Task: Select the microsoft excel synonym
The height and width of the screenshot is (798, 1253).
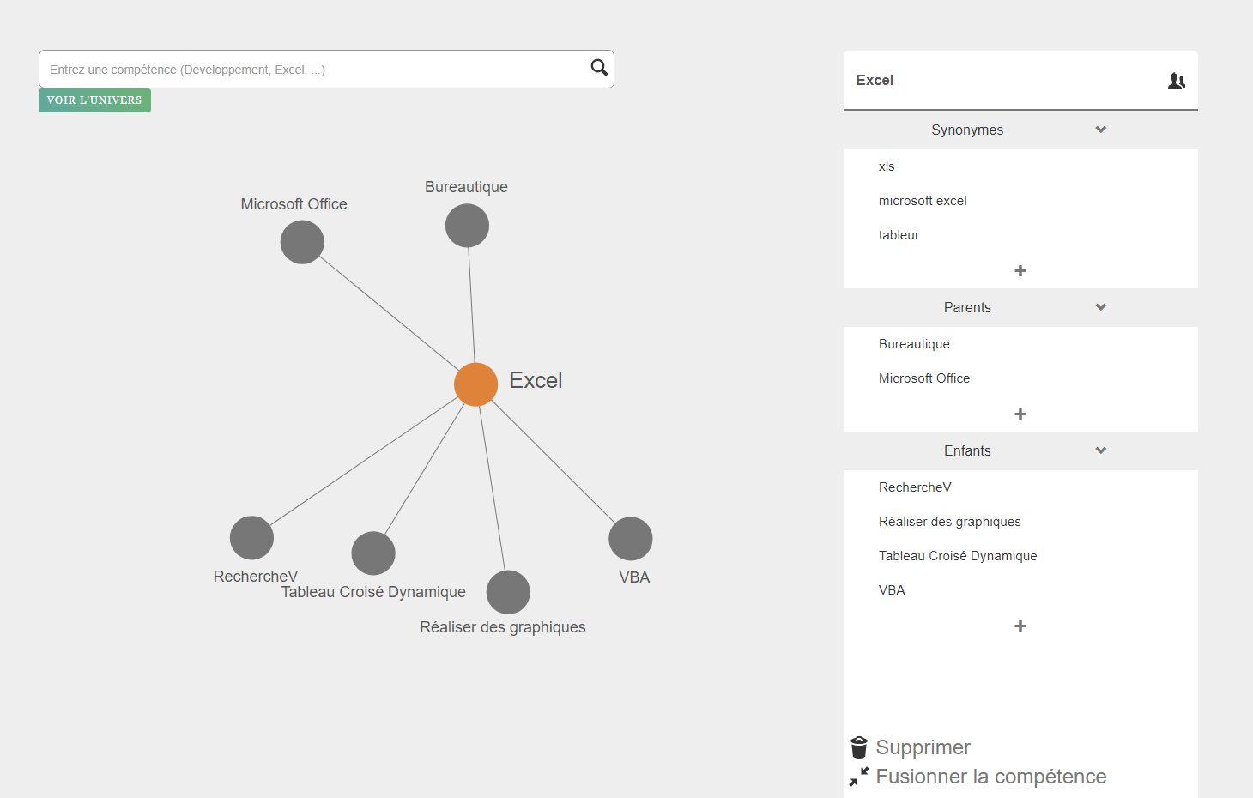Action: [923, 201]
